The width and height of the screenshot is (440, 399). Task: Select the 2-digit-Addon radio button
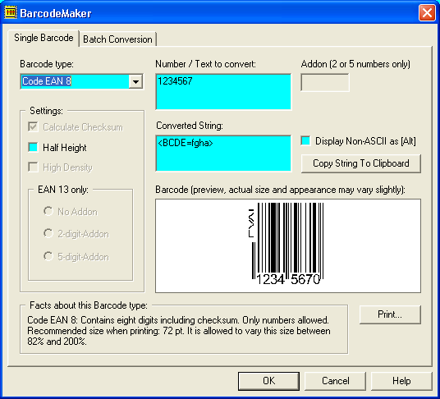(48, 233)
